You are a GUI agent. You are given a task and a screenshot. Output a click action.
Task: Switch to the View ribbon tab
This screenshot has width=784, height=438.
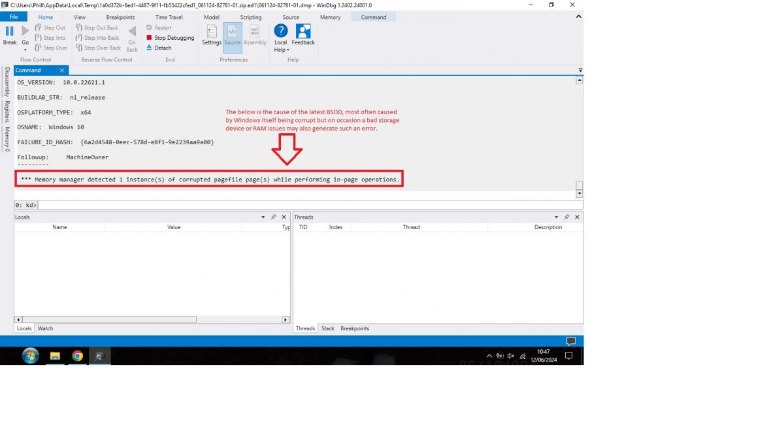(80, 17)
